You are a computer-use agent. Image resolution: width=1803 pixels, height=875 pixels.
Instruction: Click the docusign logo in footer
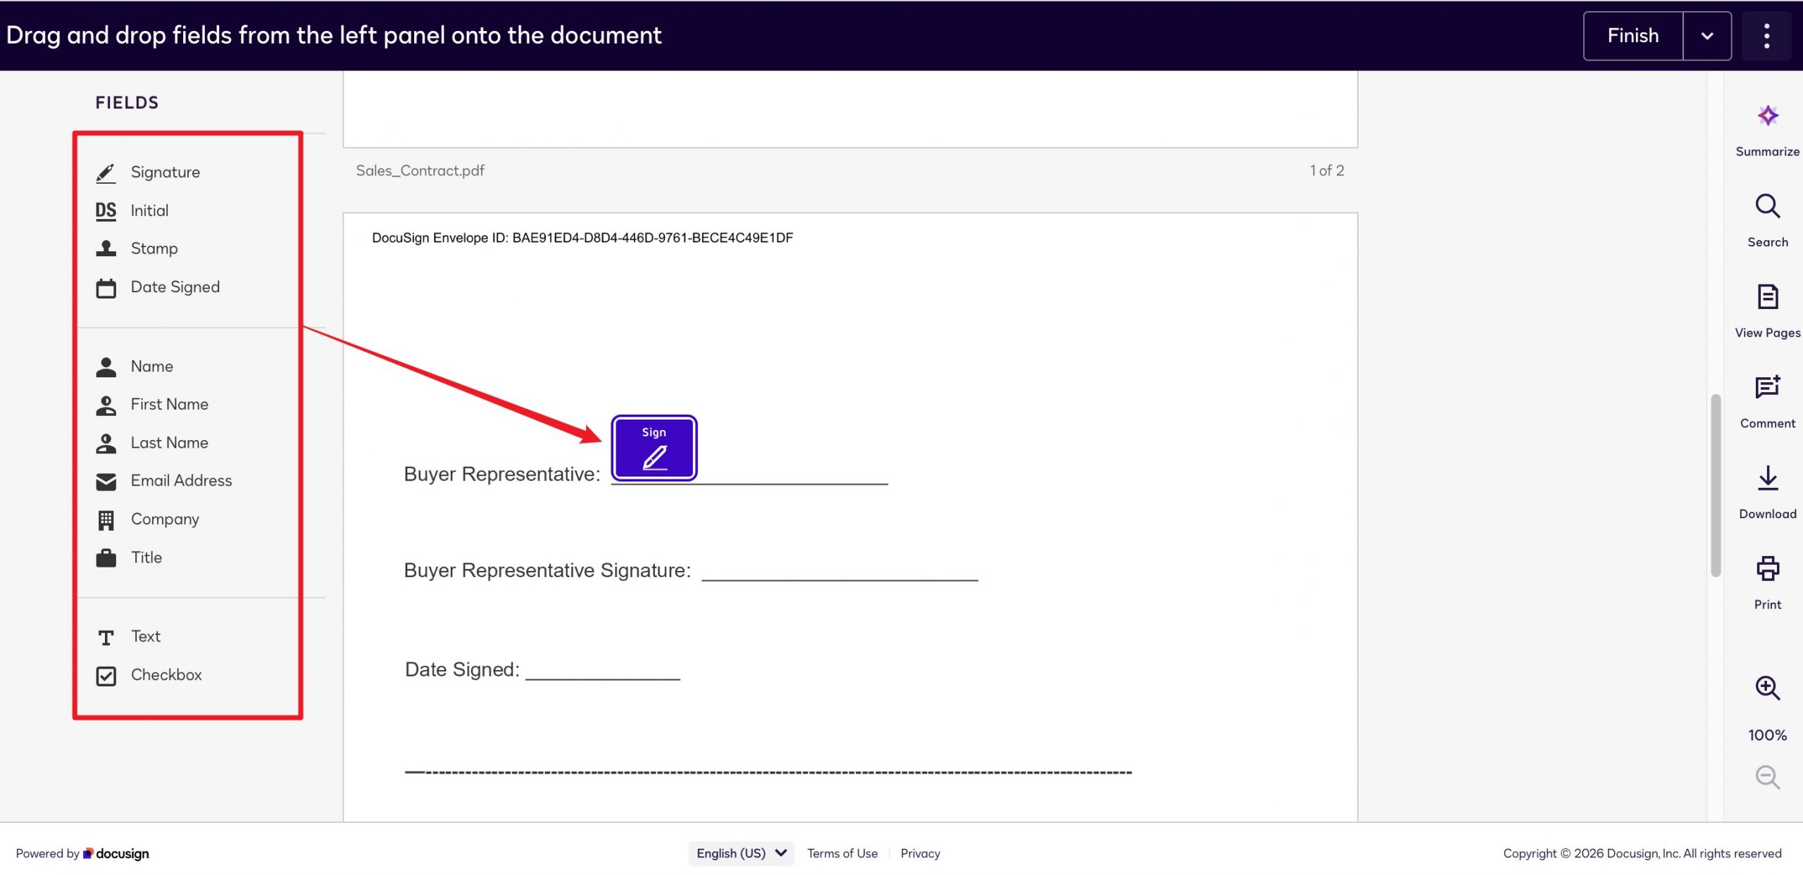(116, 853)
